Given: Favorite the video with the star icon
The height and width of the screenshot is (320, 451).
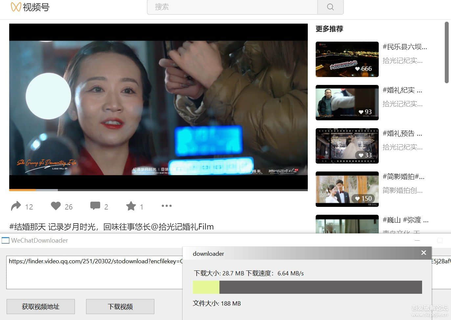Looking at the screenshot, I should pos(131,206).
